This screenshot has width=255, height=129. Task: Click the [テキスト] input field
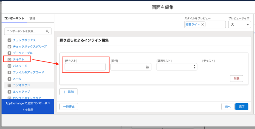85,67
